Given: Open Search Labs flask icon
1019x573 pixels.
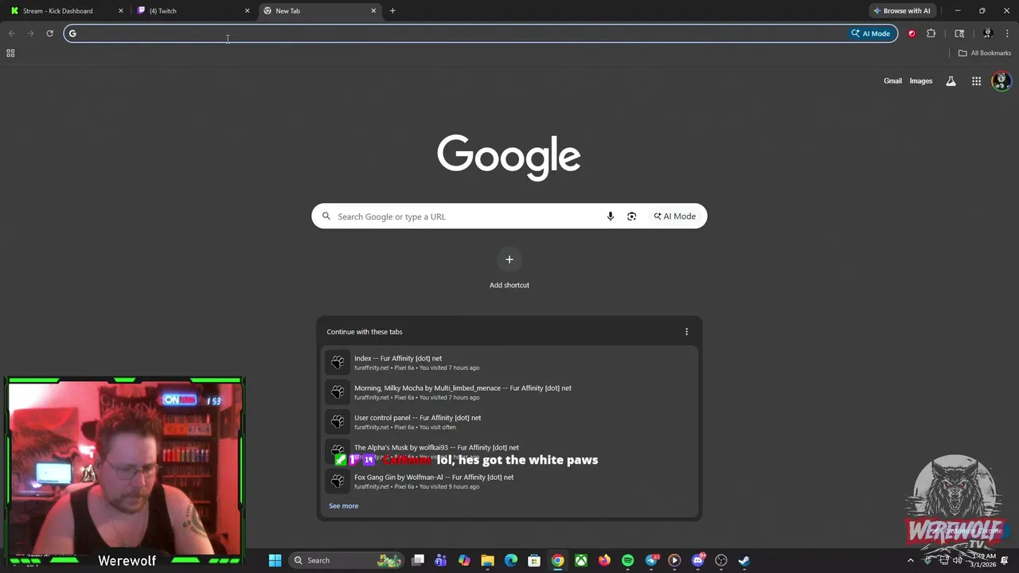Looking at the screenshot, I should (x=951, y=81).
